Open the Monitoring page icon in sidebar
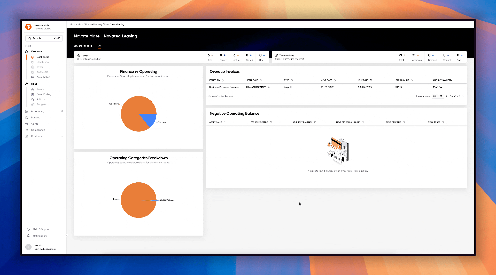Screen dimensions: 496x275 33,62
